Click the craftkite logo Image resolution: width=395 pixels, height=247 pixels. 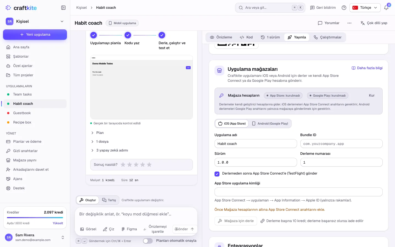(x=21, y=8)
